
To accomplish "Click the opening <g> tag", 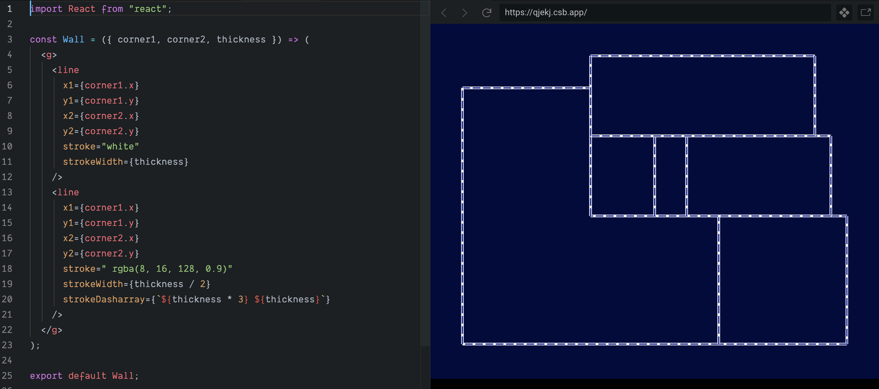I will click(x=49, y=55).
